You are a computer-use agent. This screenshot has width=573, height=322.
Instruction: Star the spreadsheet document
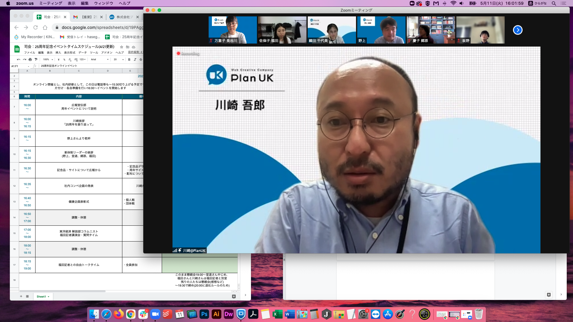121,47
